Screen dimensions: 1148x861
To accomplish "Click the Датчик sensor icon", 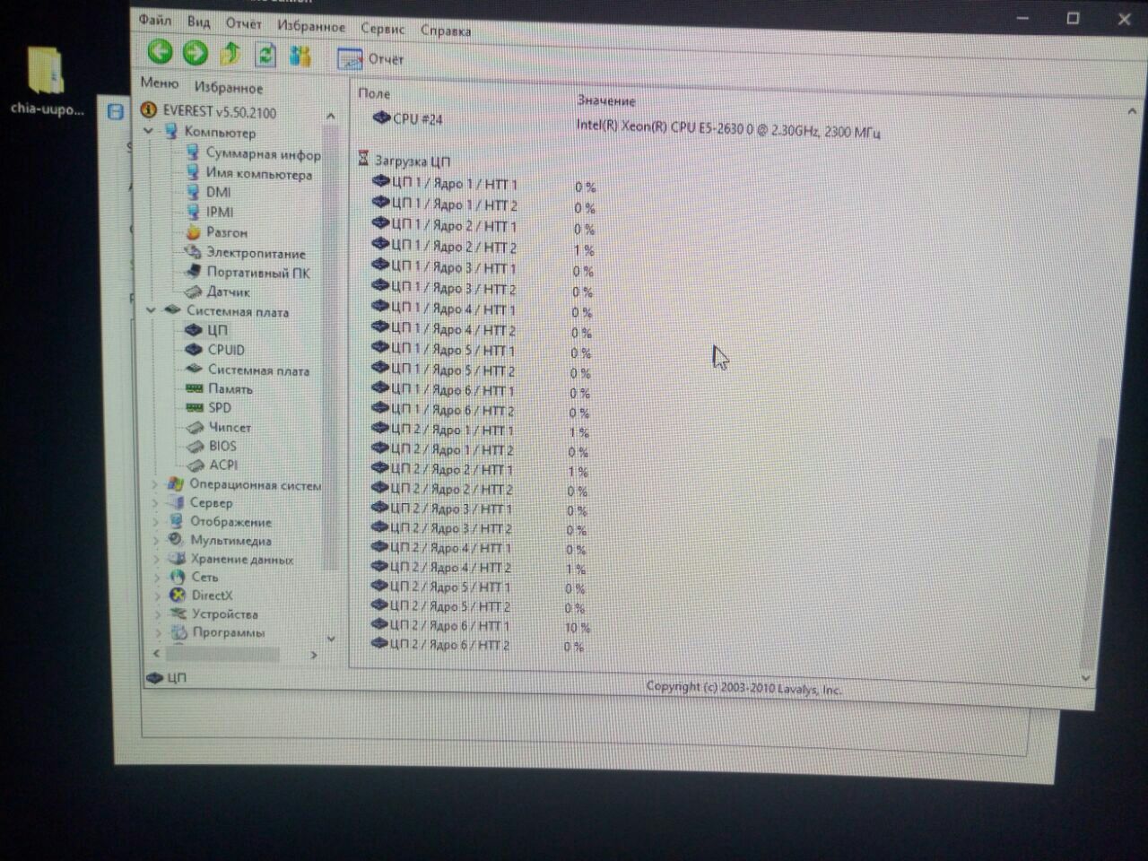I will click(x=193, y=291).
